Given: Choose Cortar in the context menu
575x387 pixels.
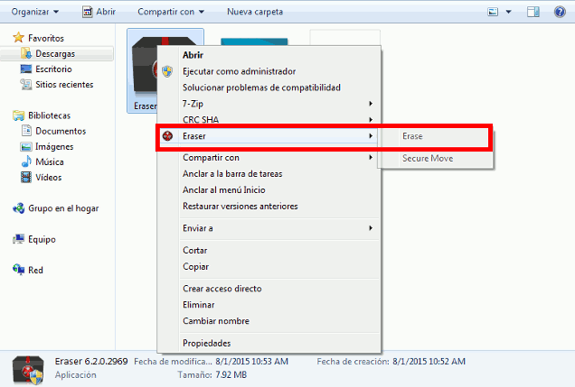Looking at the screenshot, I should (195, 250).
